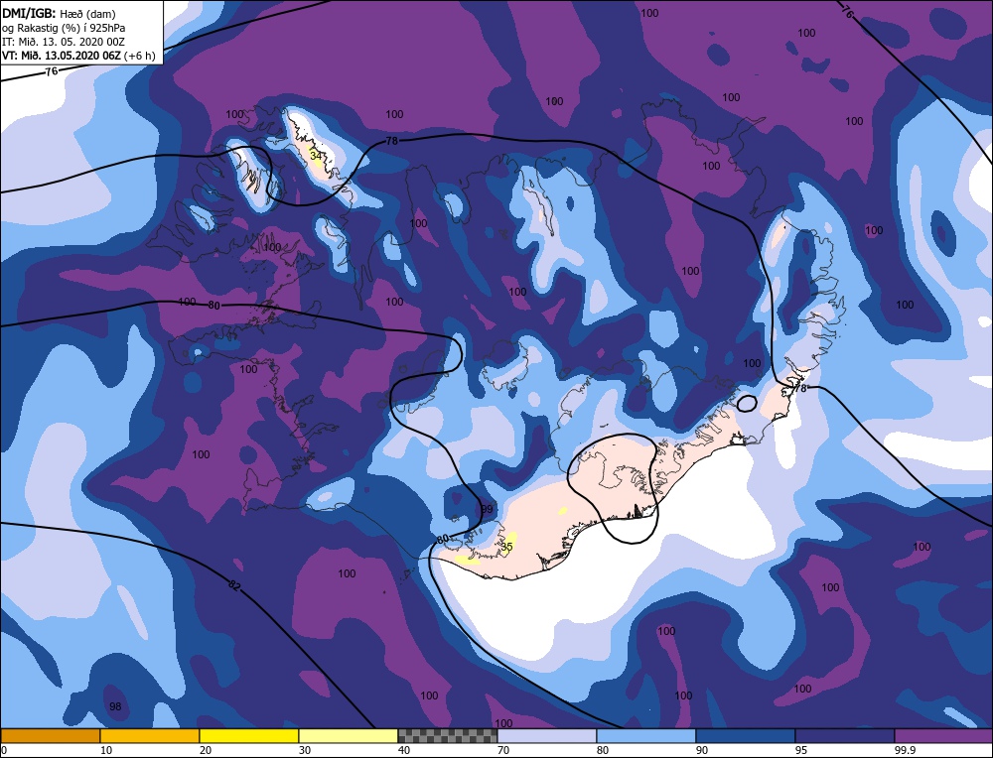Click the 'VT: Mið. 13.05.2020 06Z (+6 h)' line
993x758 pixels.
[78, 55]
